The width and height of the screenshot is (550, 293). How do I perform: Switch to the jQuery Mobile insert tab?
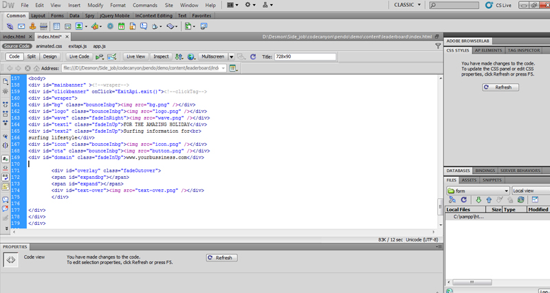point(97,14)
